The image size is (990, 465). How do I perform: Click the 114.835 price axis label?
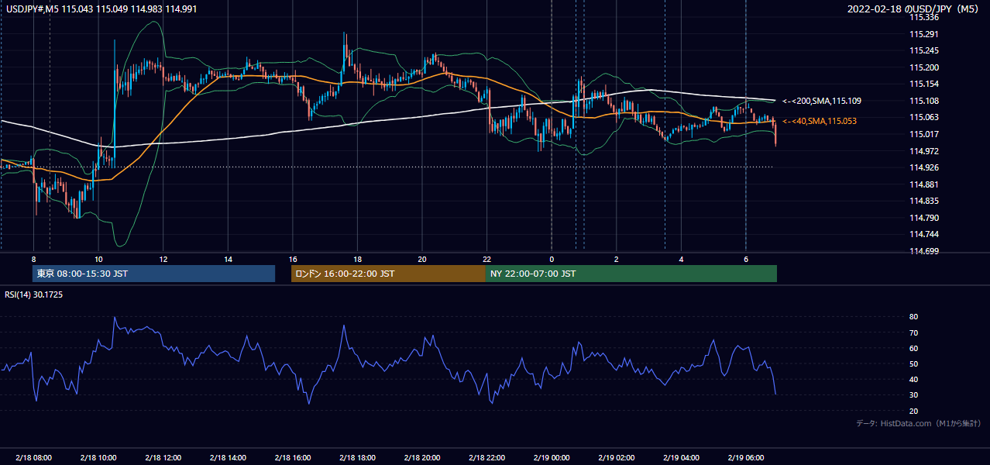(x=924, y=201)
